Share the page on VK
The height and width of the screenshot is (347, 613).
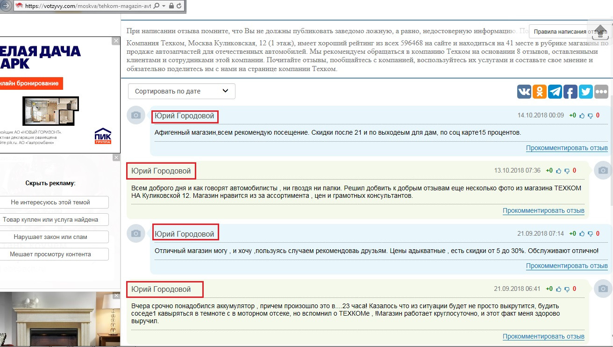point(524,91)
